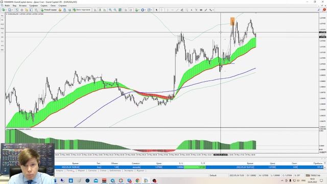Show hidden tray icons chevron
Screen dimensions: 327x184
282,180
